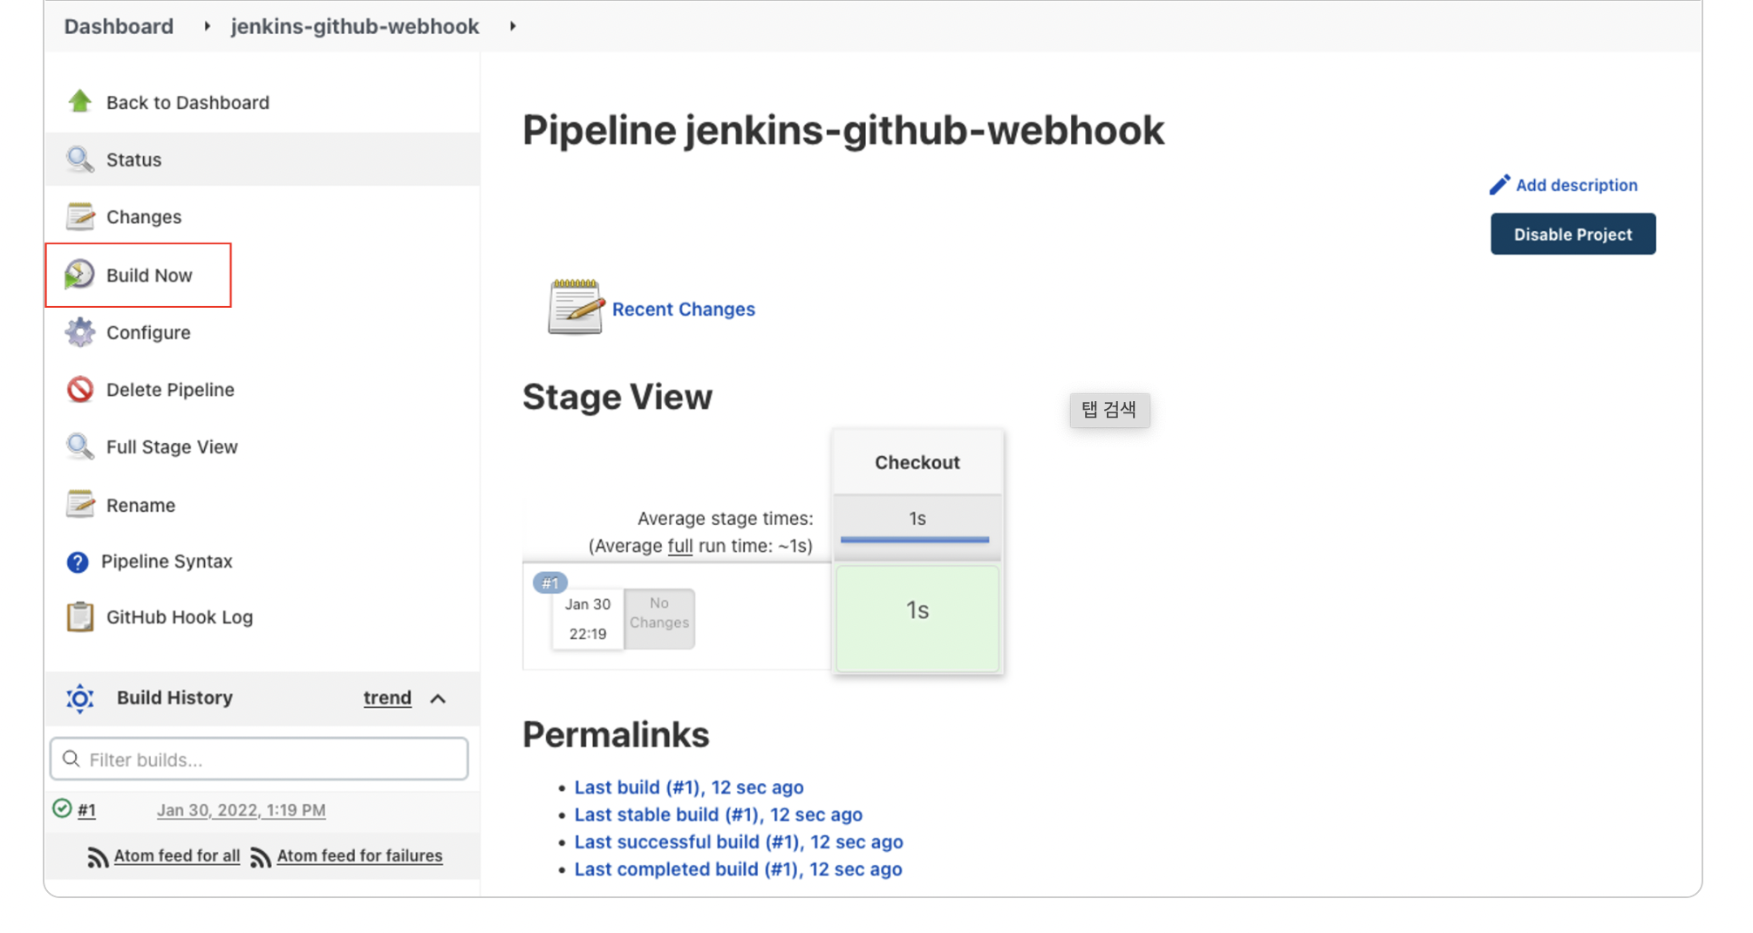
Task: Expand the dropdown arrow after jenkins-github-webhook breadcrumb
Action: 513,26
